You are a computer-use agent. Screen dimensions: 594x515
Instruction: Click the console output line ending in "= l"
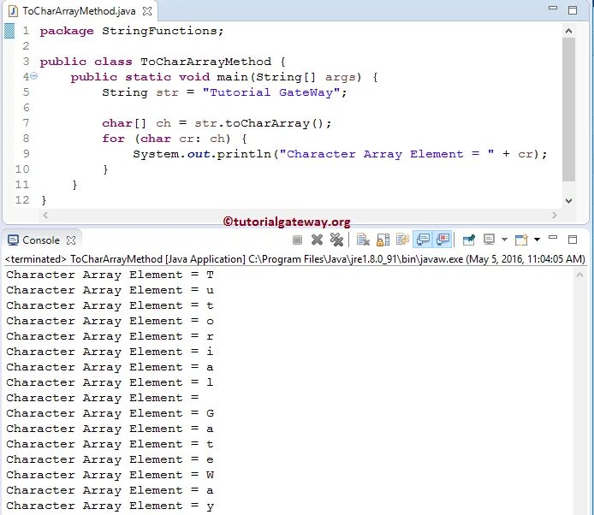click(x=110, y=382)
